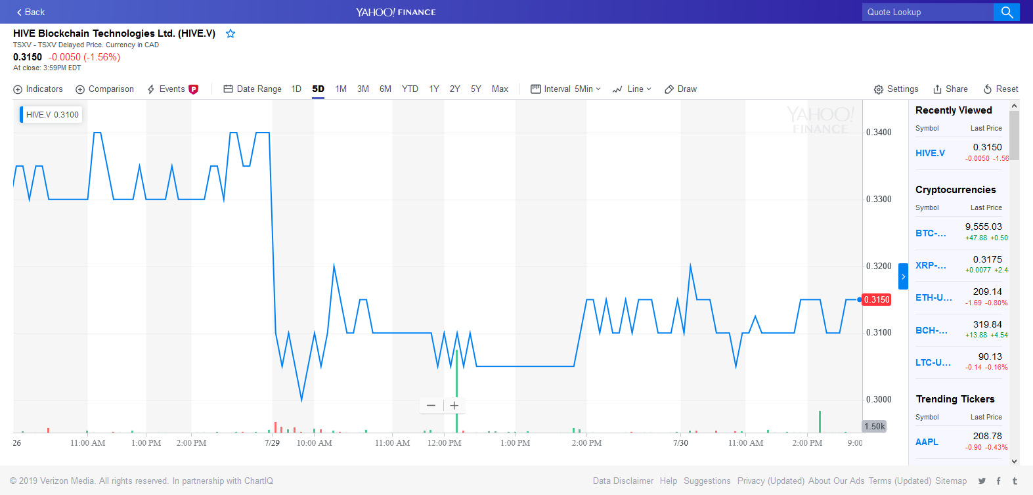Open AAPL trending ticker
The image size is (1033, 495).
tap(927, 442)
